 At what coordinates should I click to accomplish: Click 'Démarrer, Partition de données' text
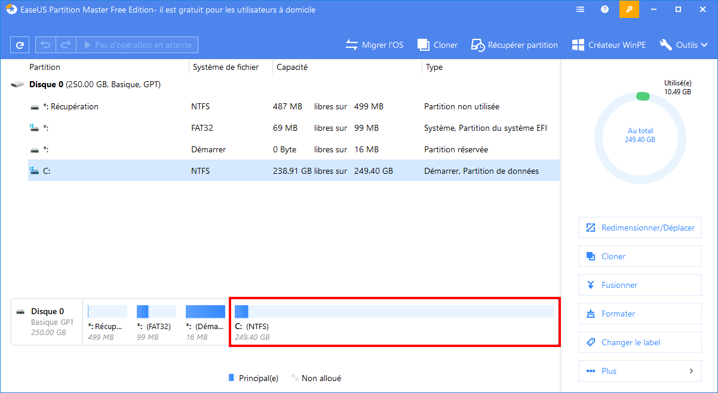481,171
